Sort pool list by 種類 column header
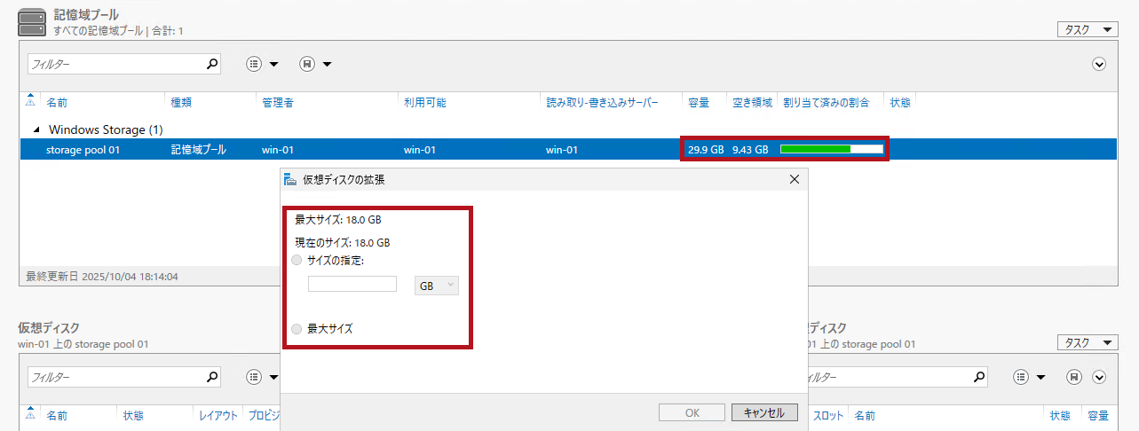 (x=181, y=103)
